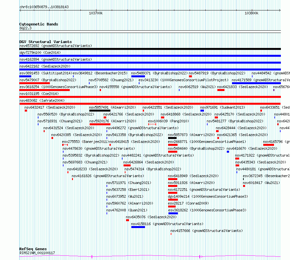Select nsv5484640 (ByrskaBishop2022) label
The width and height of the screenshot is (290, 260).
196,148
